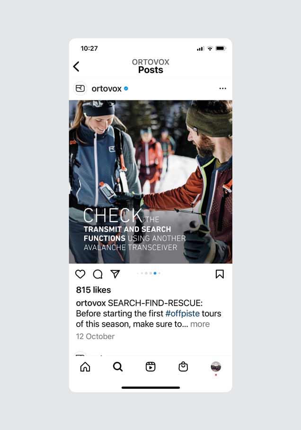The height and width of the screenshot is (430, 301).
Task: Tap the post image of transceiver check
Action: click(150, 182)
